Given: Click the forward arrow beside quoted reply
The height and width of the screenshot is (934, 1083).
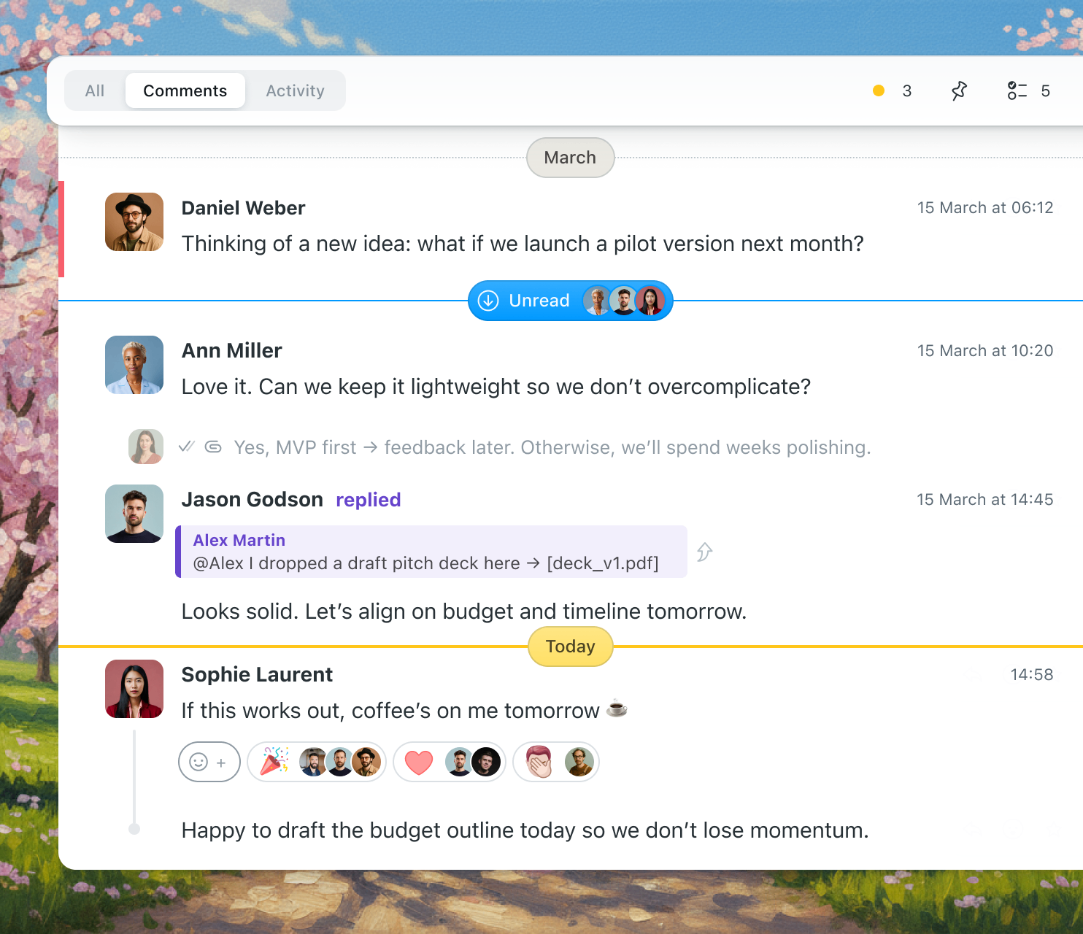Looking at the screenshot, I should tap(704, 552).
